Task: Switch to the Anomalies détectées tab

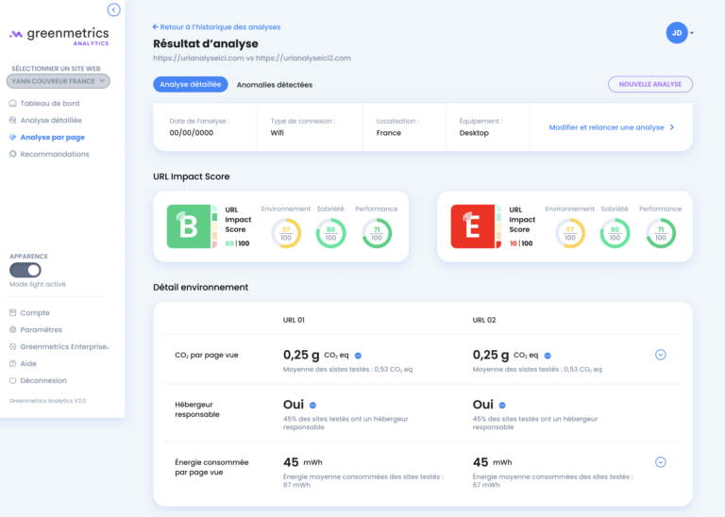Action: point(275,85)
